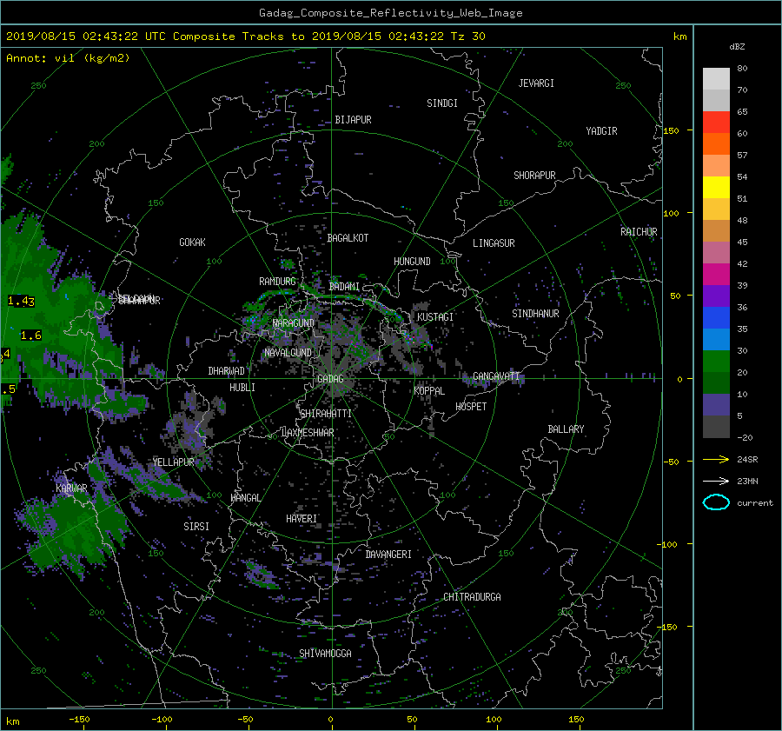Select the YELLAPUR label
Image resolution: width=782 pixels, height=731 pixels.
point(173,462)
